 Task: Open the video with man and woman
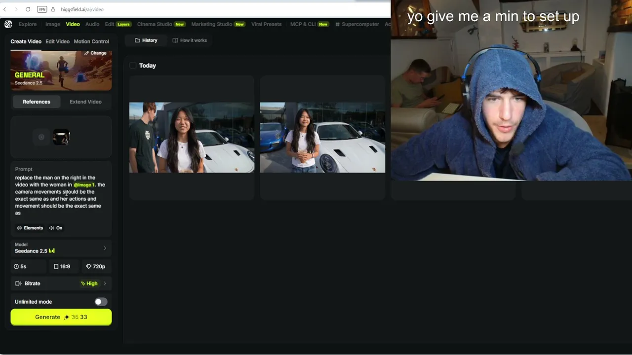pos(192,138)
